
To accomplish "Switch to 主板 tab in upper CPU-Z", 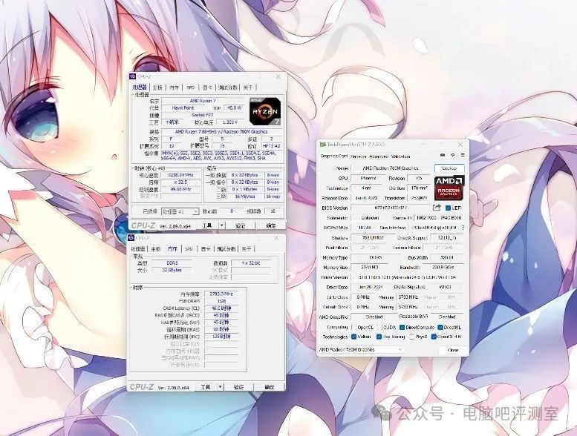I will pyautogui.click(x=157, y=87).
